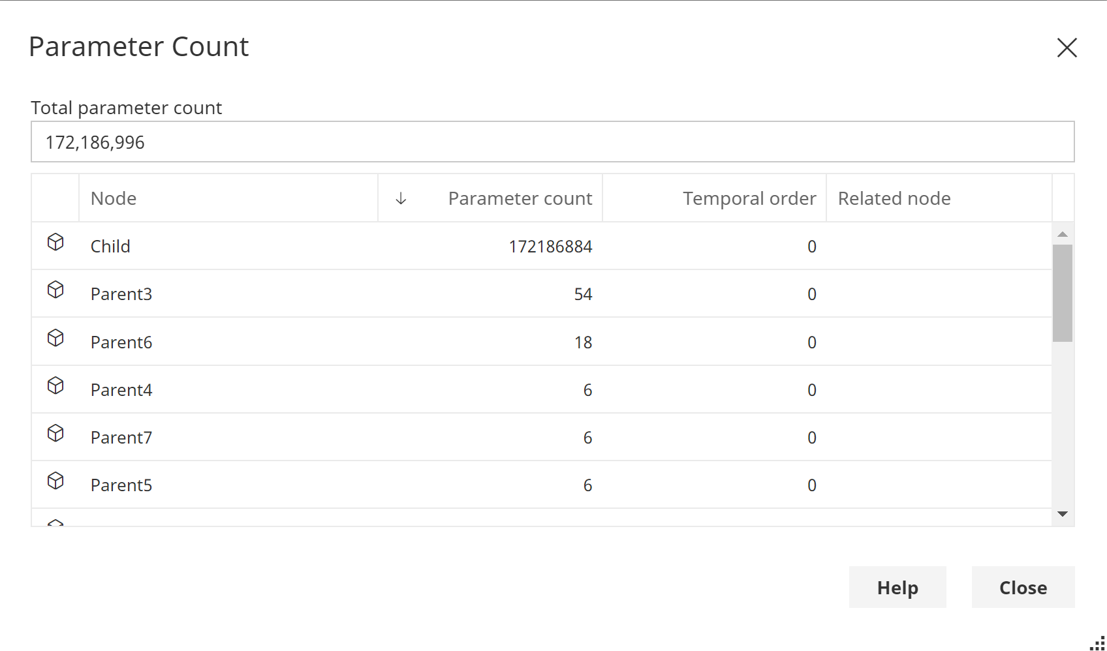Sort by the Temporal order column header
Viewport: 1107px width, 651px height.
[x=749, y=198]
